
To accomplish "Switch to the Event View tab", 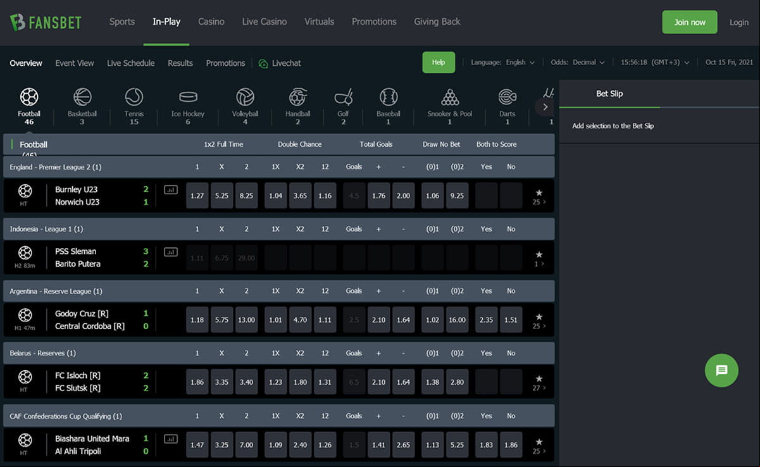I will coord(75,63).
